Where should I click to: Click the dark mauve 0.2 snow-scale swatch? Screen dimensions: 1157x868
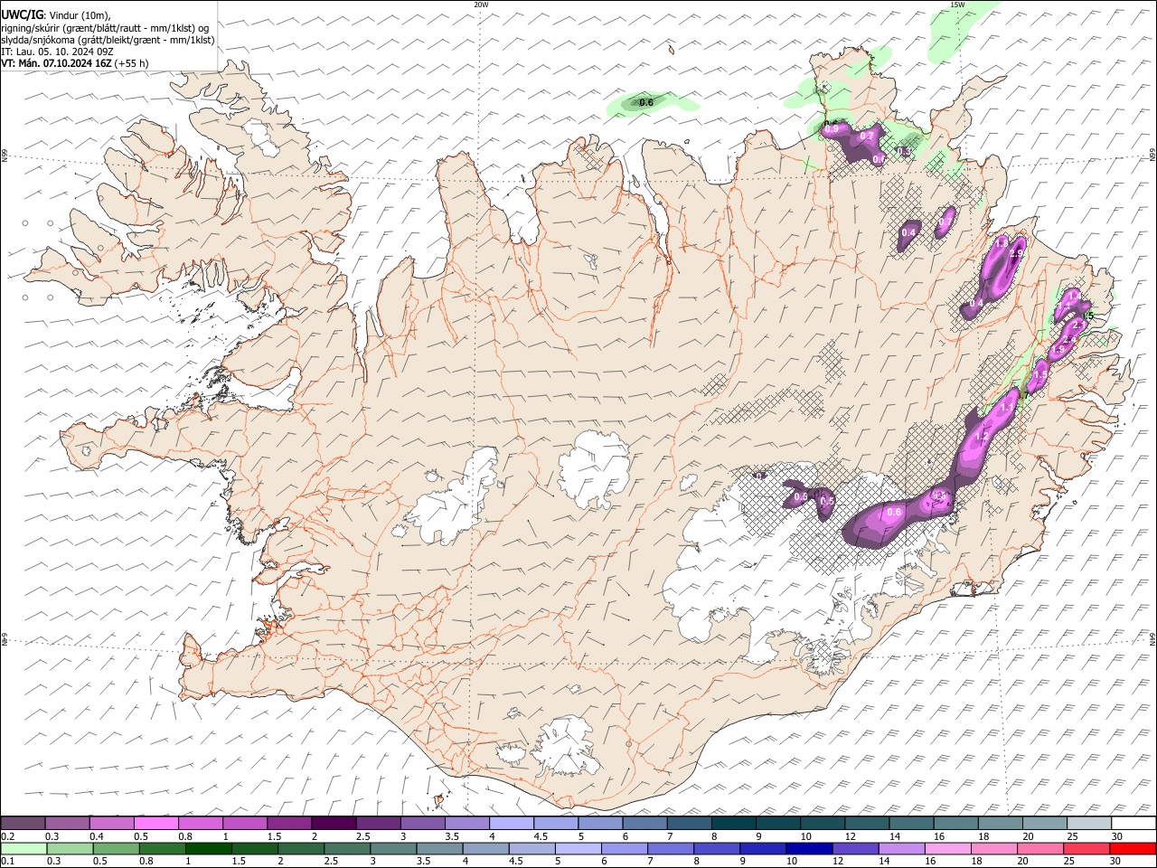tap(24, 823)
